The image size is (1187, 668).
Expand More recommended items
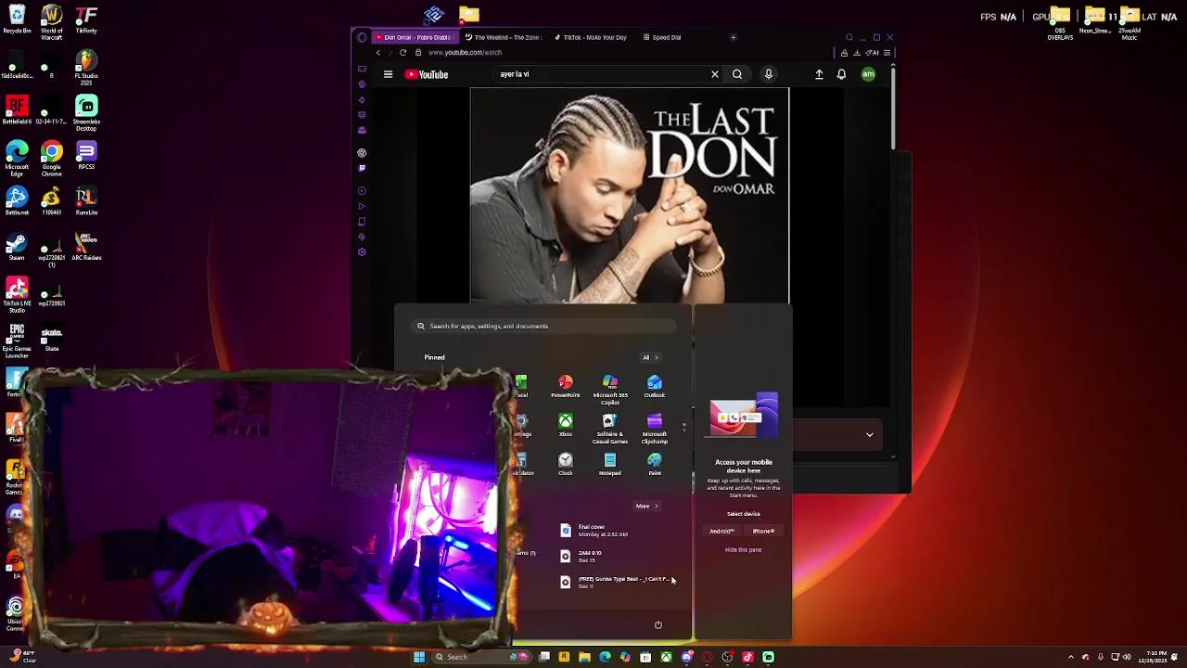point(646,506)
